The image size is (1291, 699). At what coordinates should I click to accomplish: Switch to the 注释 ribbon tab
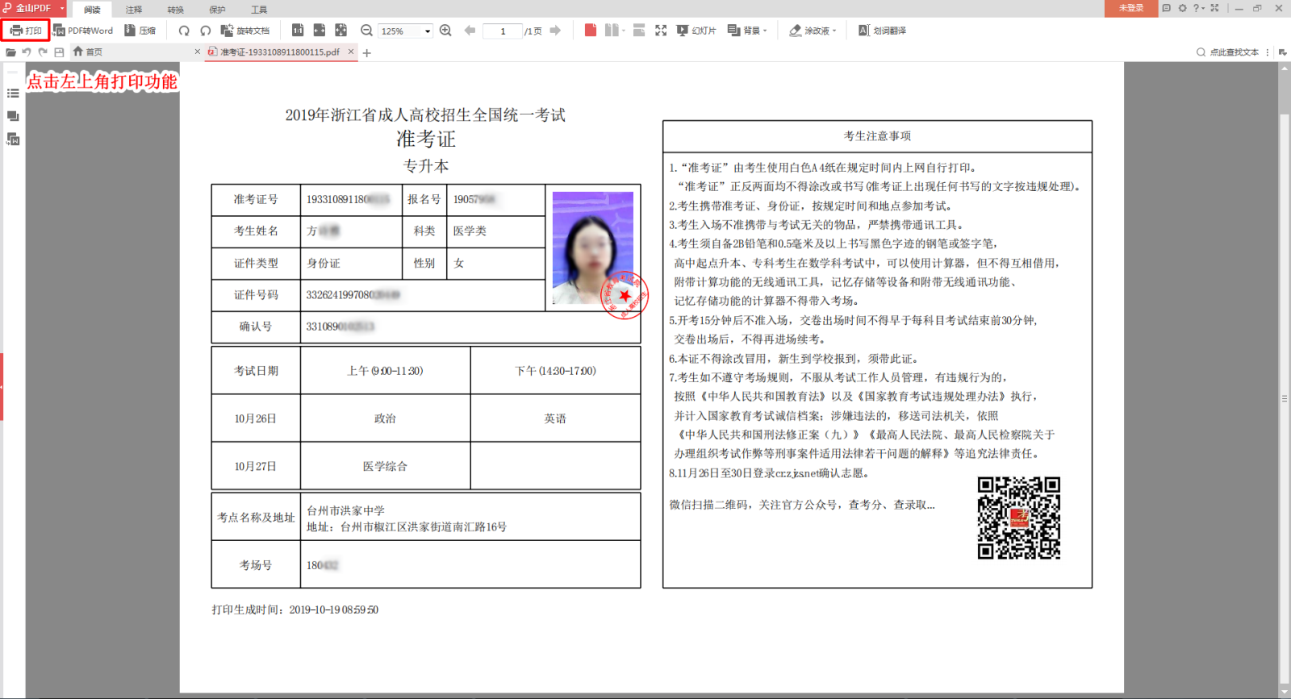(134, 10)
